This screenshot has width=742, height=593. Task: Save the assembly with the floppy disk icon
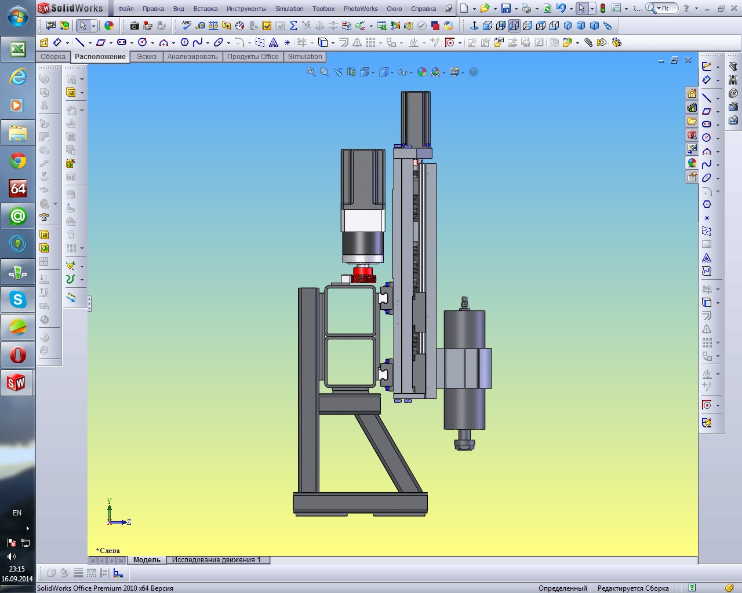(x=506, y=8)
